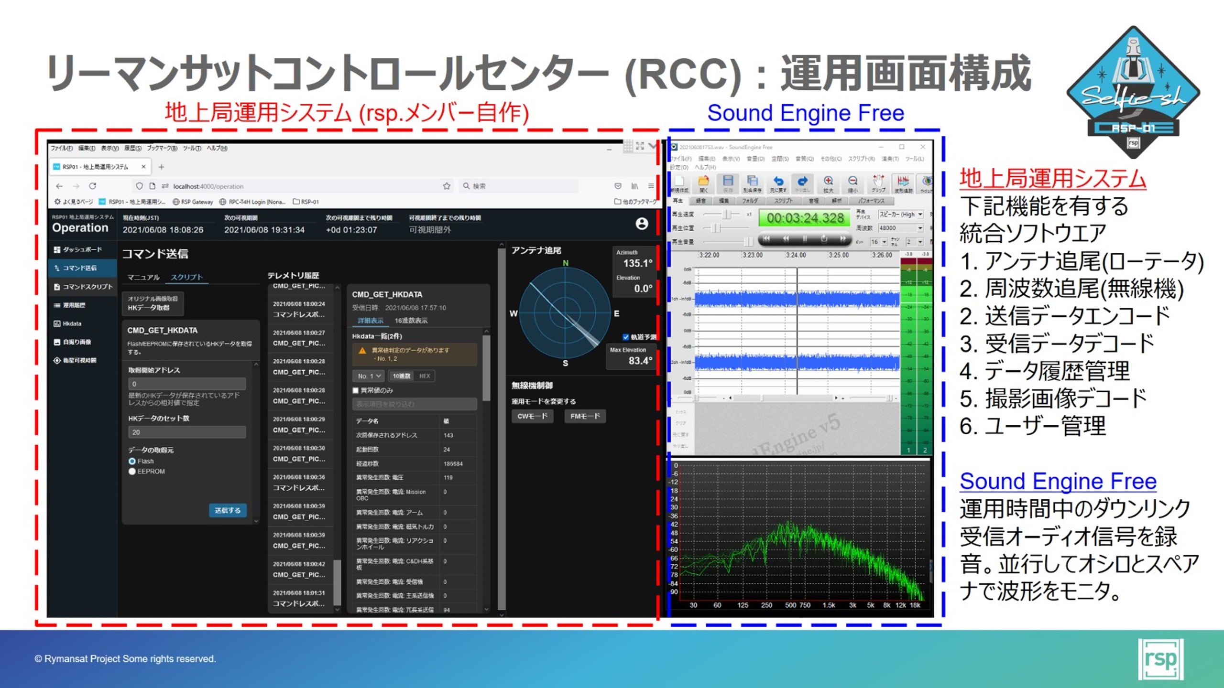Bookmark this page with the star icon
The width and height of the screenshot is (1224, 688).
tap(447, 186)
